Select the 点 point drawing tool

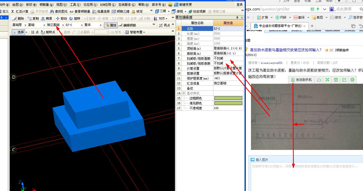tap(35, 32)
